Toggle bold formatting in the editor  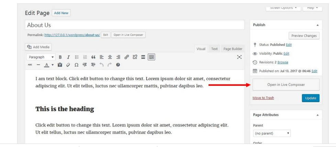click(x=60, y=57)
